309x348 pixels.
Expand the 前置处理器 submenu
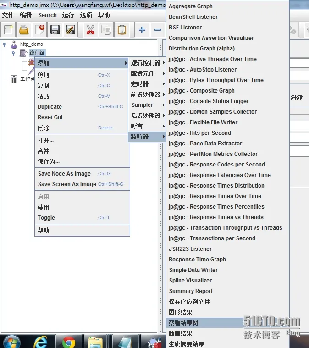click(147, 94)
